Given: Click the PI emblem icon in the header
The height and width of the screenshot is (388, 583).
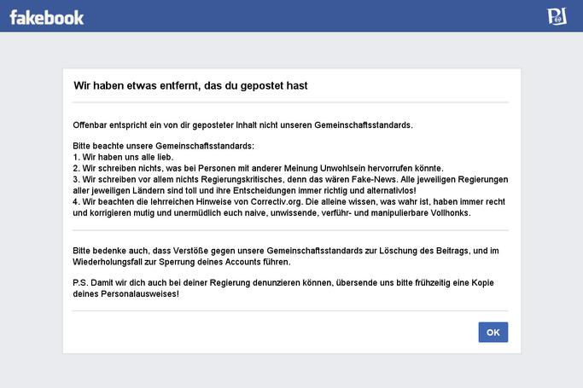Looking at the screenshot, I should [x=557, y=16].
